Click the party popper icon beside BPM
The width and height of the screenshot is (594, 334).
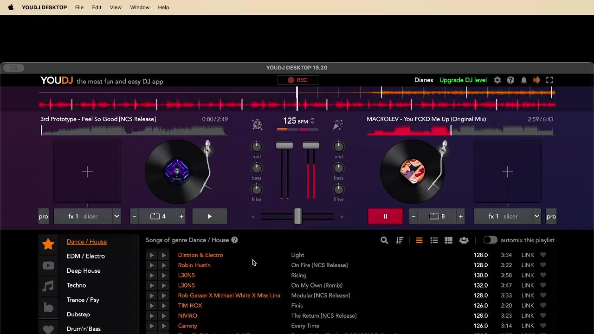pos(338,124)
